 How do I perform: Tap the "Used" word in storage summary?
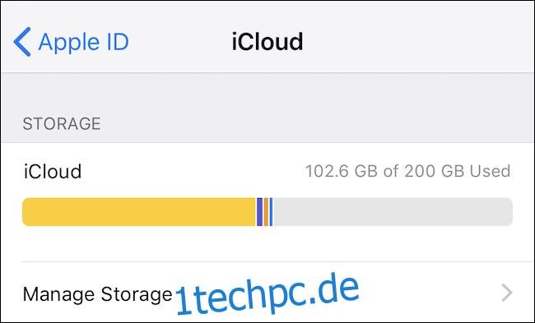490,171
